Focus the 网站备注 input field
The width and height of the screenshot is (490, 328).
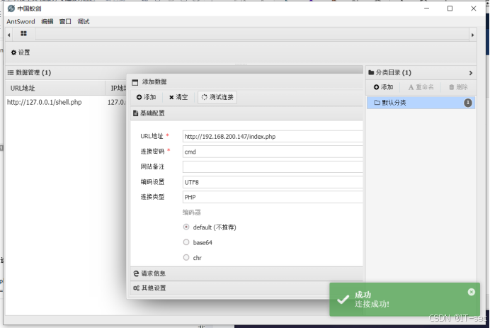(273, 166)
